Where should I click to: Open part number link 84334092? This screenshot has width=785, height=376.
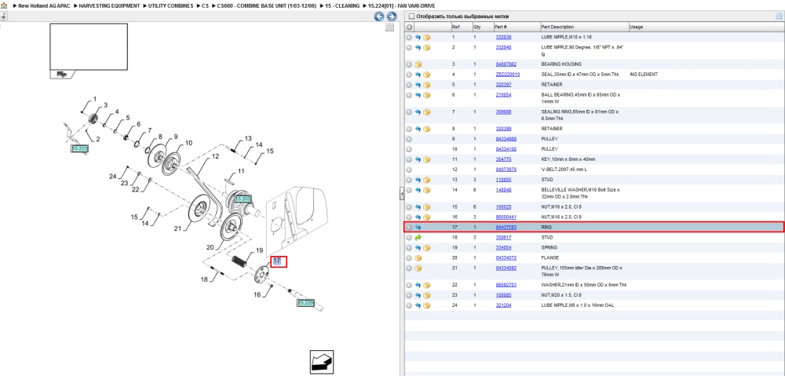coord(506,268)
